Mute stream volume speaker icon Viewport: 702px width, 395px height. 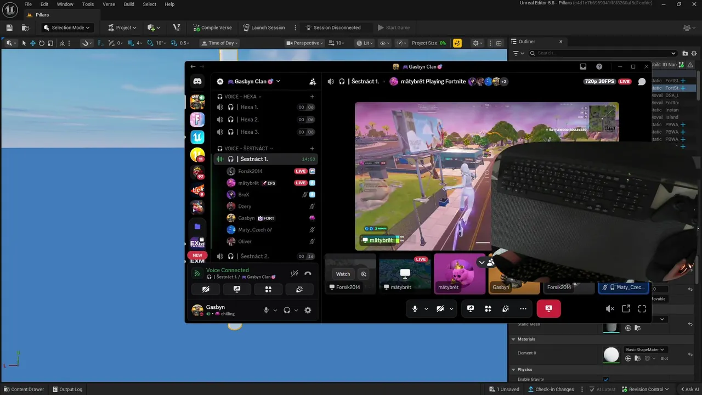(x=610, y=309)
